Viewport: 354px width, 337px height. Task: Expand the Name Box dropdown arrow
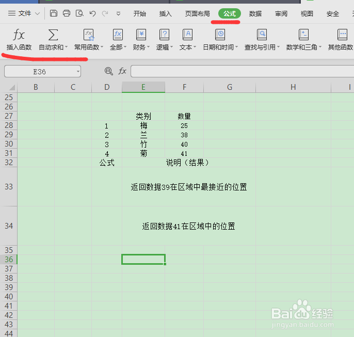78,71
